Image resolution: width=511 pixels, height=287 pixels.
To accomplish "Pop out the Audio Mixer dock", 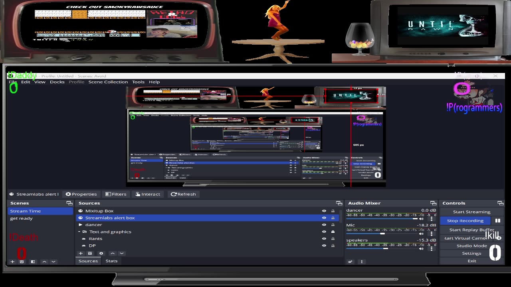I will pos(433,203).
